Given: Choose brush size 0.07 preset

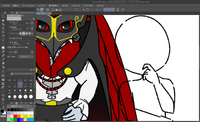Looking at the screenshot, I should click(x=9, y=79).
